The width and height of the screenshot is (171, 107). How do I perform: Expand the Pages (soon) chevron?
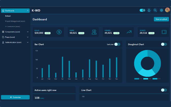tap(28, 37)
